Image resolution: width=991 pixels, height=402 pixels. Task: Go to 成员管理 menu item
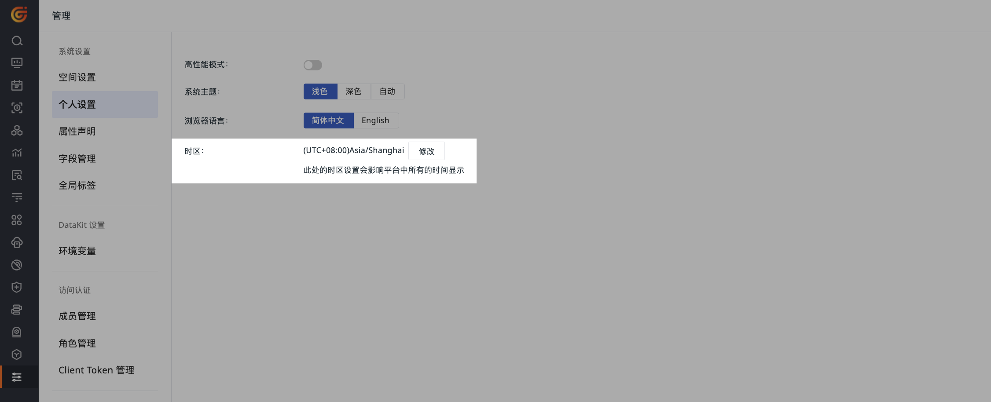click(77, 316)
